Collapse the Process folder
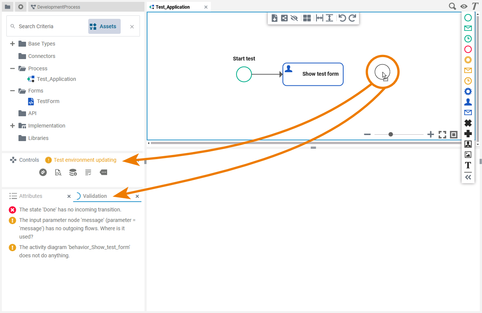The height and width of the screenshot is (313, 482). pyautogui.click(x=12, y=68)
